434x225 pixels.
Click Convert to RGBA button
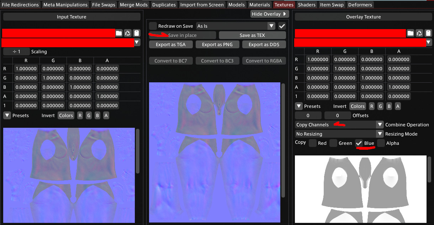click(x=264, y=61)
